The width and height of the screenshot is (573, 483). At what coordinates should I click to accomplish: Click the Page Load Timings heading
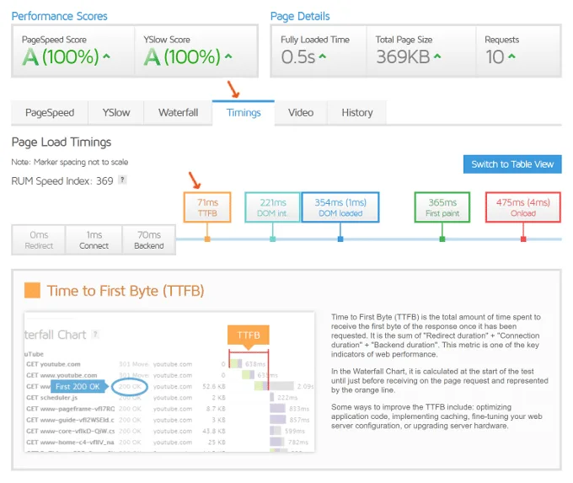(62, 142)
